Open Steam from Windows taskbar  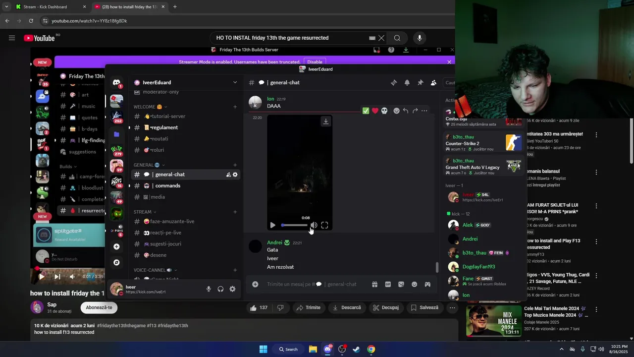[356, 349]
